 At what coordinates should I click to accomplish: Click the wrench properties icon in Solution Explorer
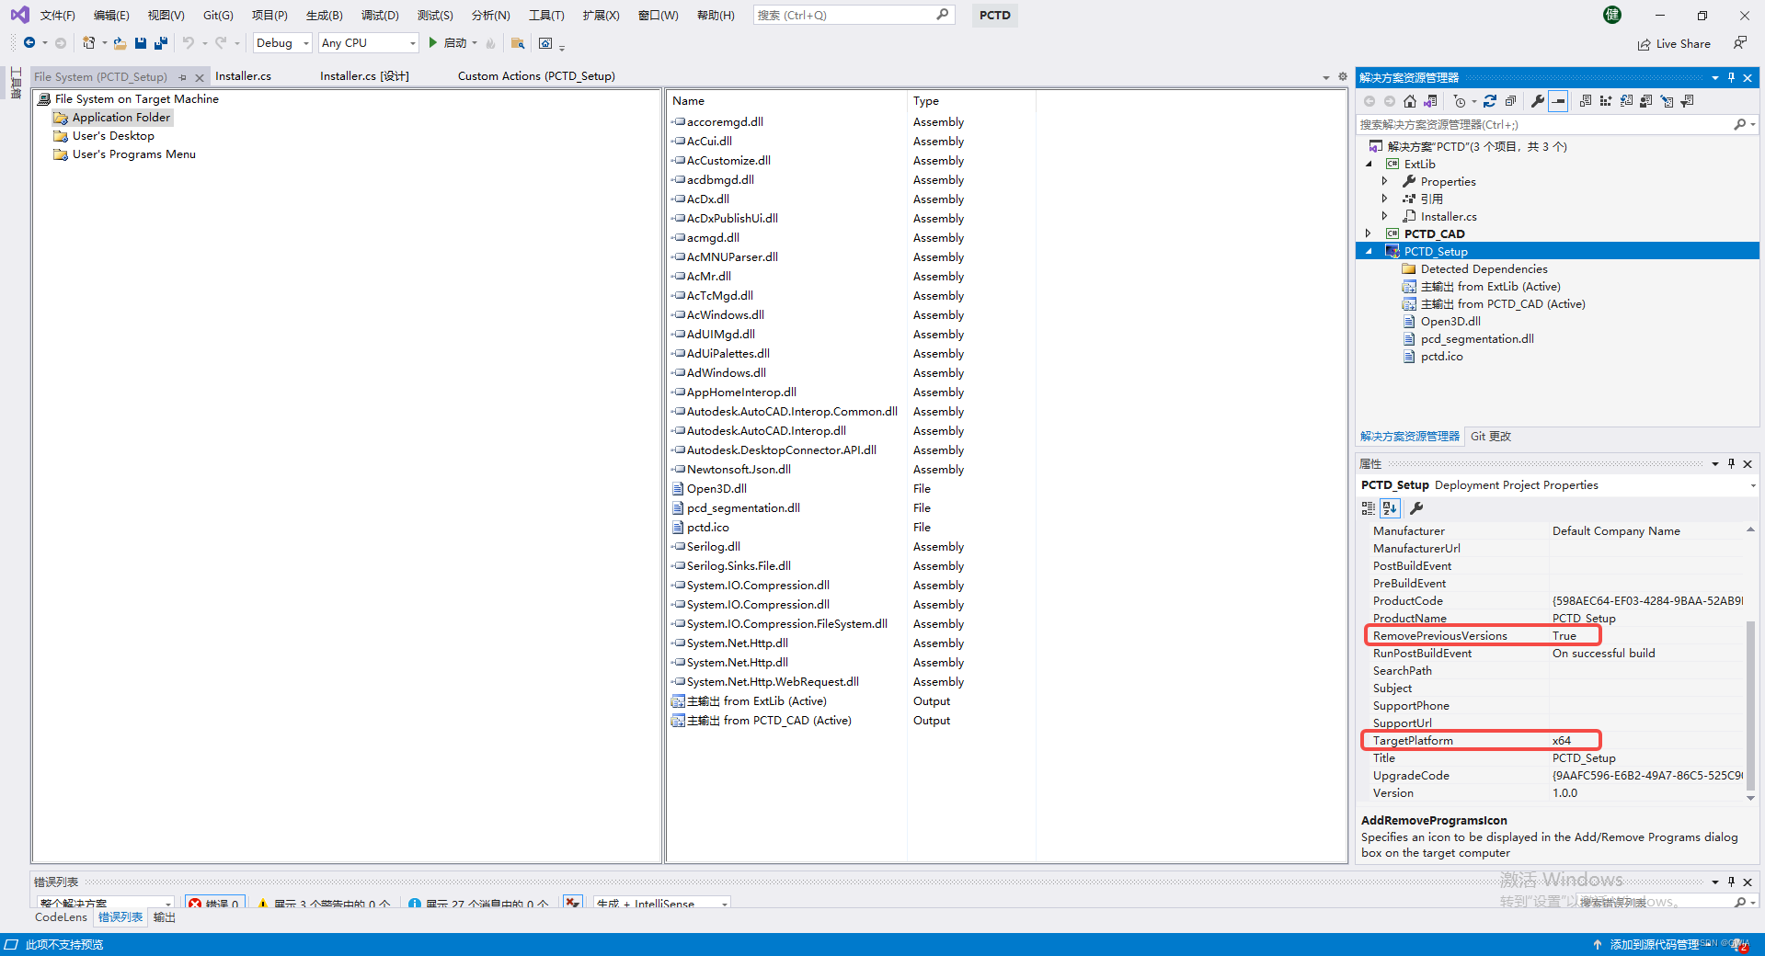(x=1538, y=101)
